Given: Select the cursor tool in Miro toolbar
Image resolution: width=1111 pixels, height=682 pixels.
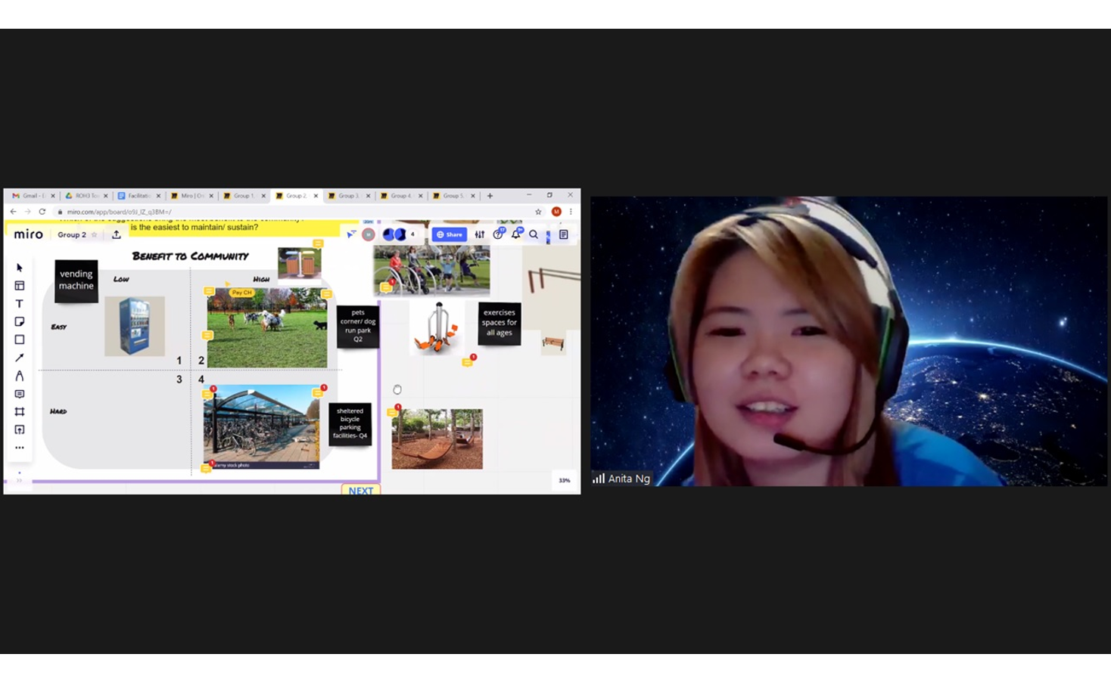Looking at the screenshot, I should pyautogui.click(x=20, y=268).
